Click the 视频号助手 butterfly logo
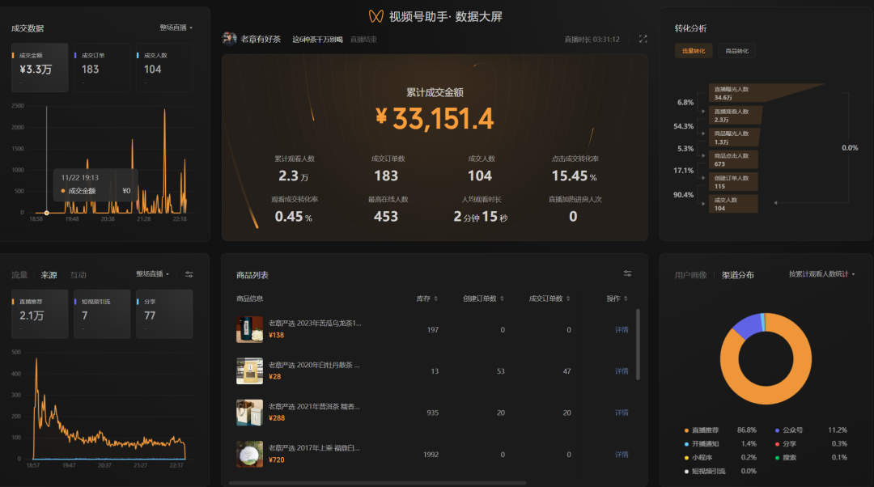 tap(375, 17)
